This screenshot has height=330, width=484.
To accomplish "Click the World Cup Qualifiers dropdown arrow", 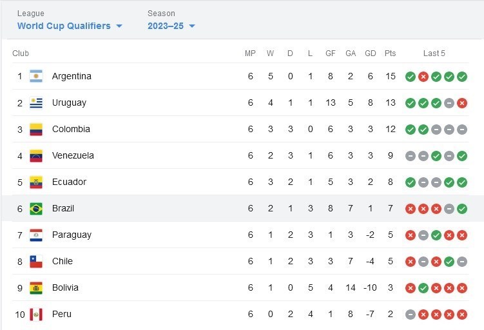I will (119, 26).
